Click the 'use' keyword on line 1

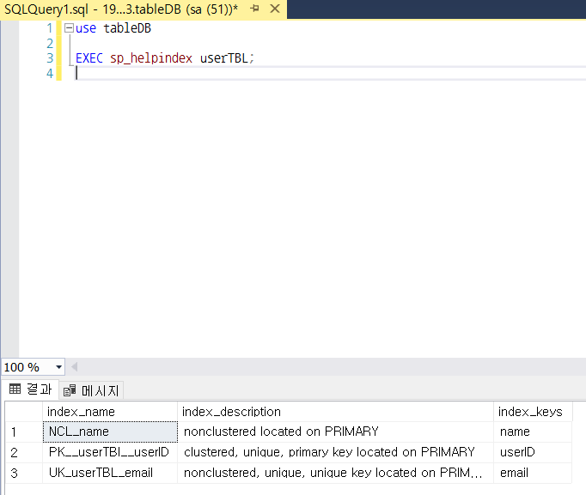[x=86, y=28]
